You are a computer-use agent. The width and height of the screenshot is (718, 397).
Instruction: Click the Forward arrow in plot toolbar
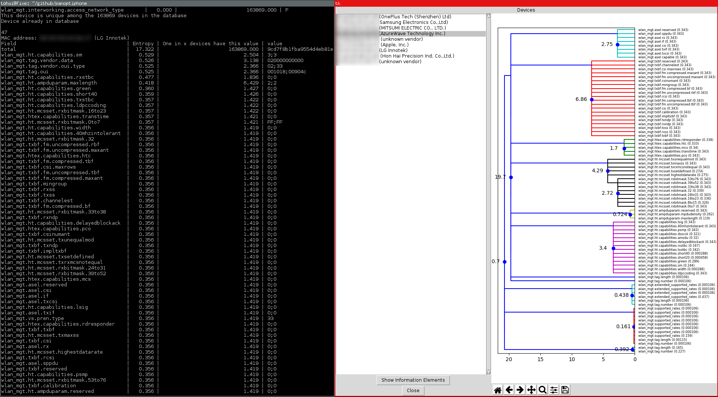(x=520, y=390)
